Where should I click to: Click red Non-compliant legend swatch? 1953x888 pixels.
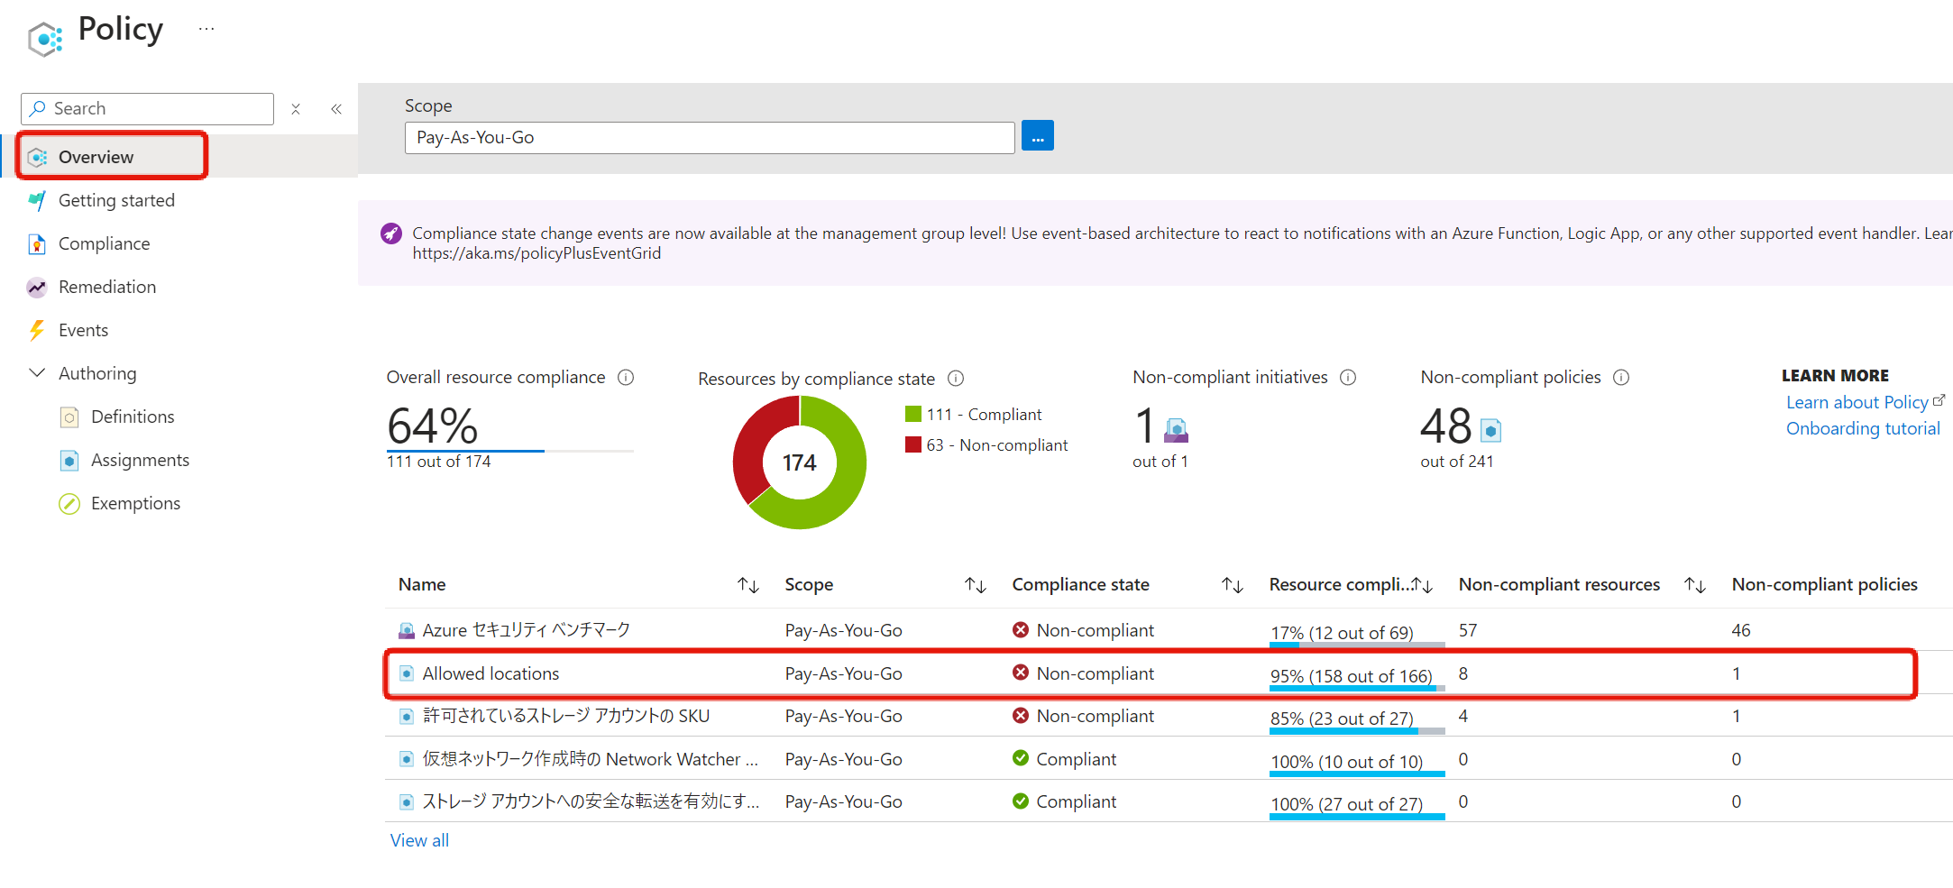[913, 444]
